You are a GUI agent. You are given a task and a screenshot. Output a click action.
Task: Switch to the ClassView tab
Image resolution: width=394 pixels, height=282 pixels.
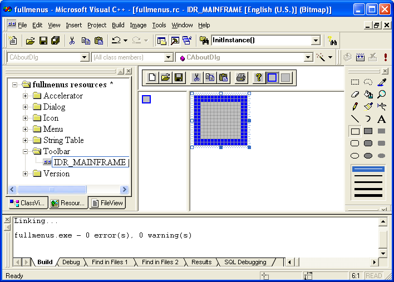[x=28, y=203]
